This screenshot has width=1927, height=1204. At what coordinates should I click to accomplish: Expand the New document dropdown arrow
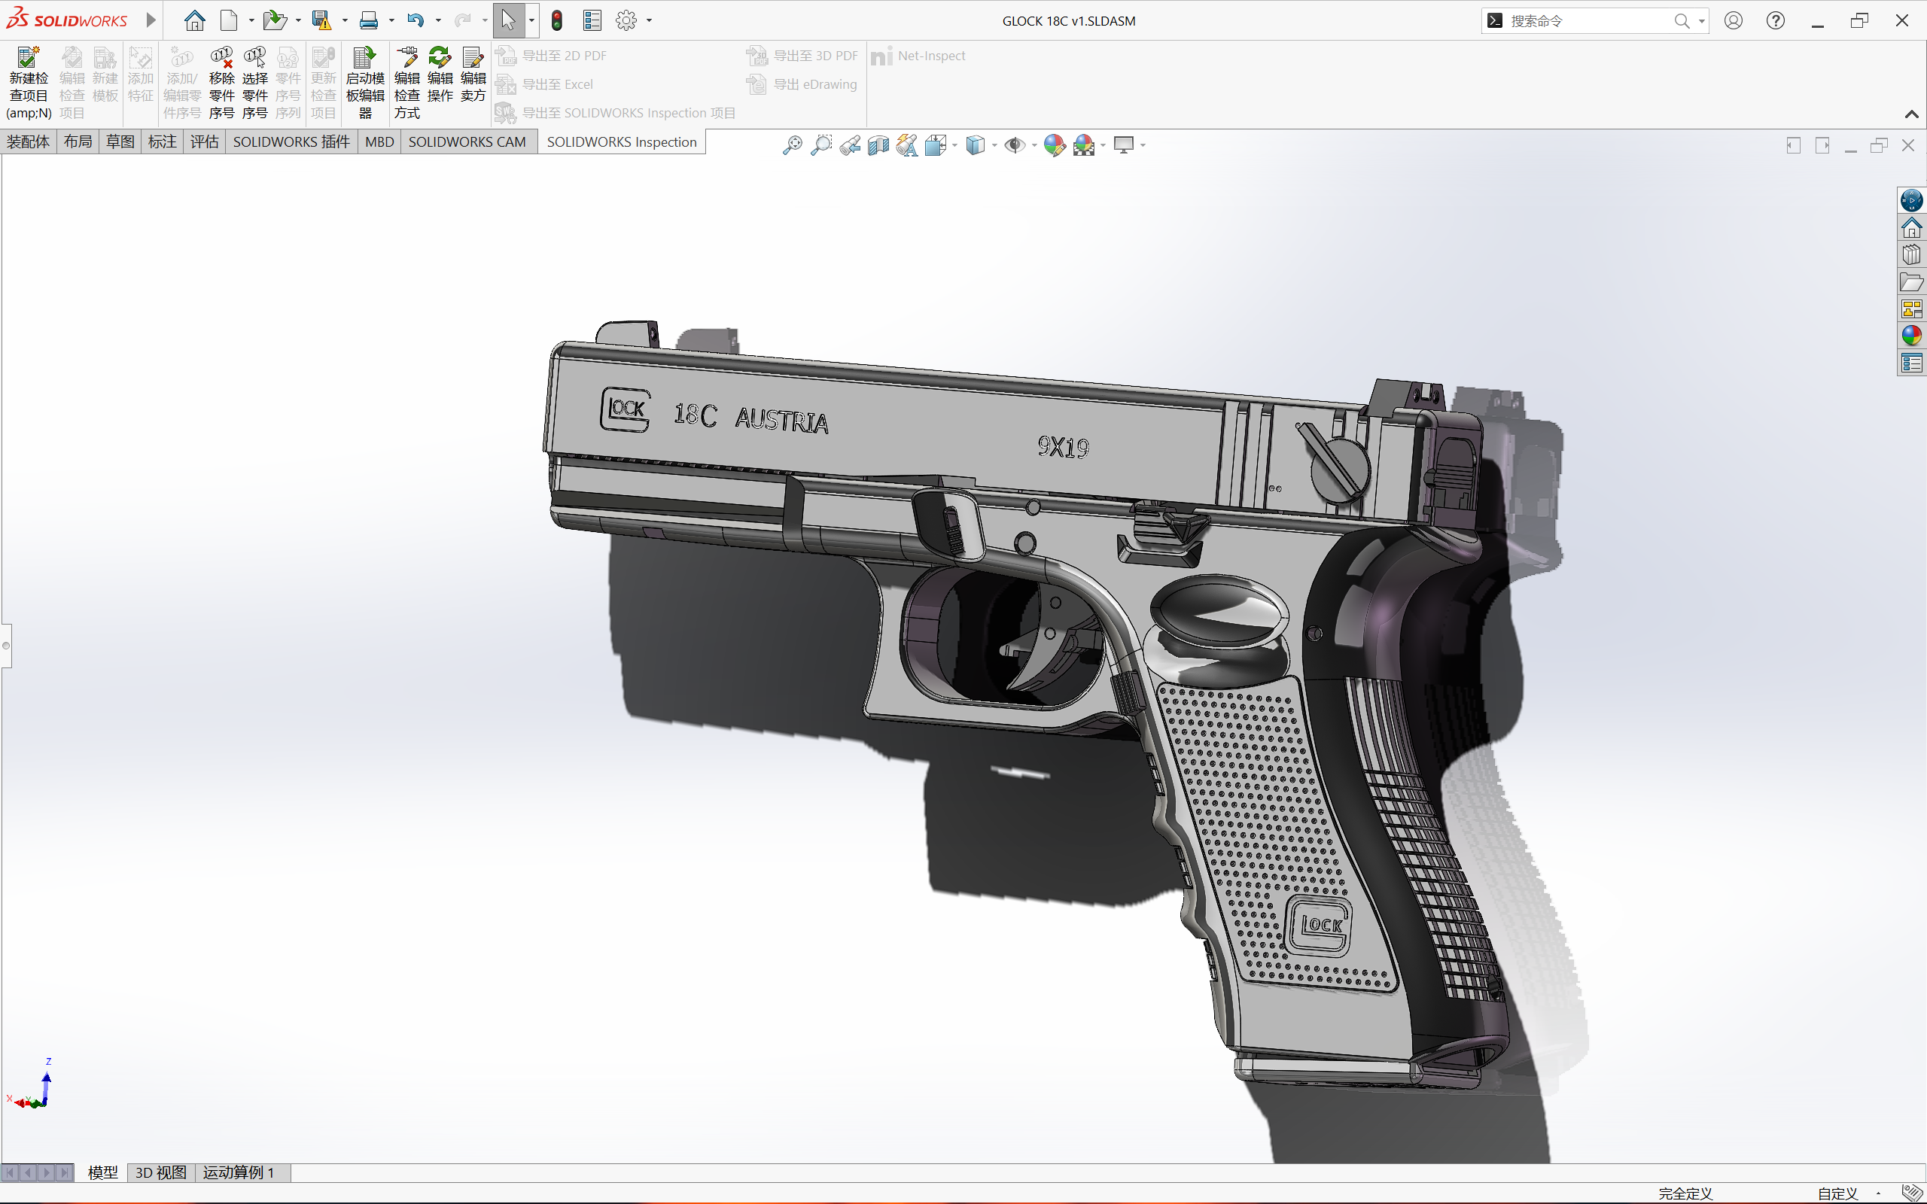tap(251, 21)
